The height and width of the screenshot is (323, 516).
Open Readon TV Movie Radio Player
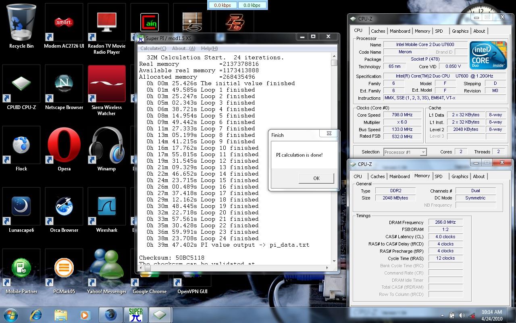(x=107, y=29)
